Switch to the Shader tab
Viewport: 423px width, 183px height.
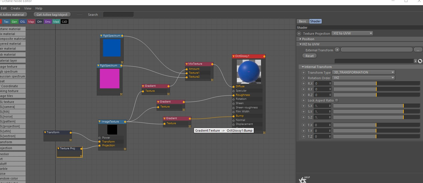[315, 21]
